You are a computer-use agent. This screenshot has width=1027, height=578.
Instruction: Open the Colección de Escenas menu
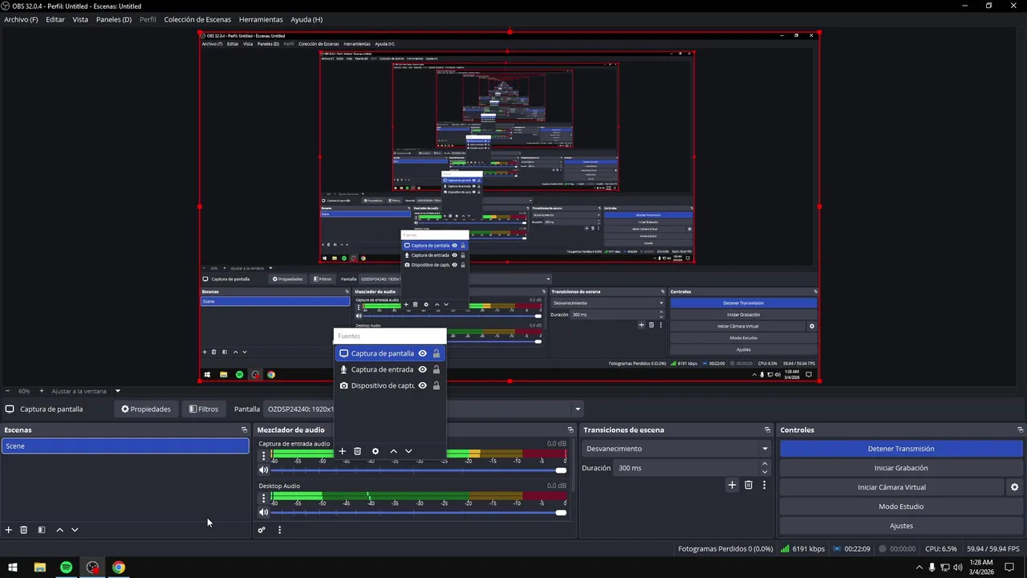pyautogui.click(x=197, y=19)
